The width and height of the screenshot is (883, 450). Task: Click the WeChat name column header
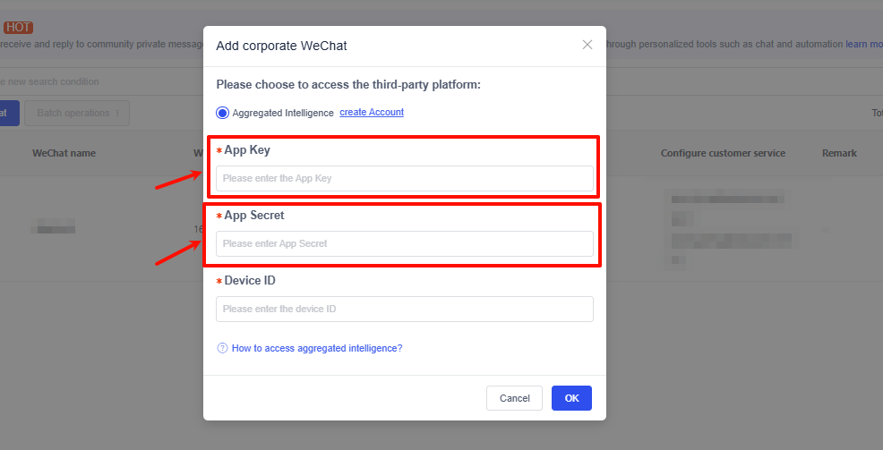pyautogui.click(x=64, y=153)
